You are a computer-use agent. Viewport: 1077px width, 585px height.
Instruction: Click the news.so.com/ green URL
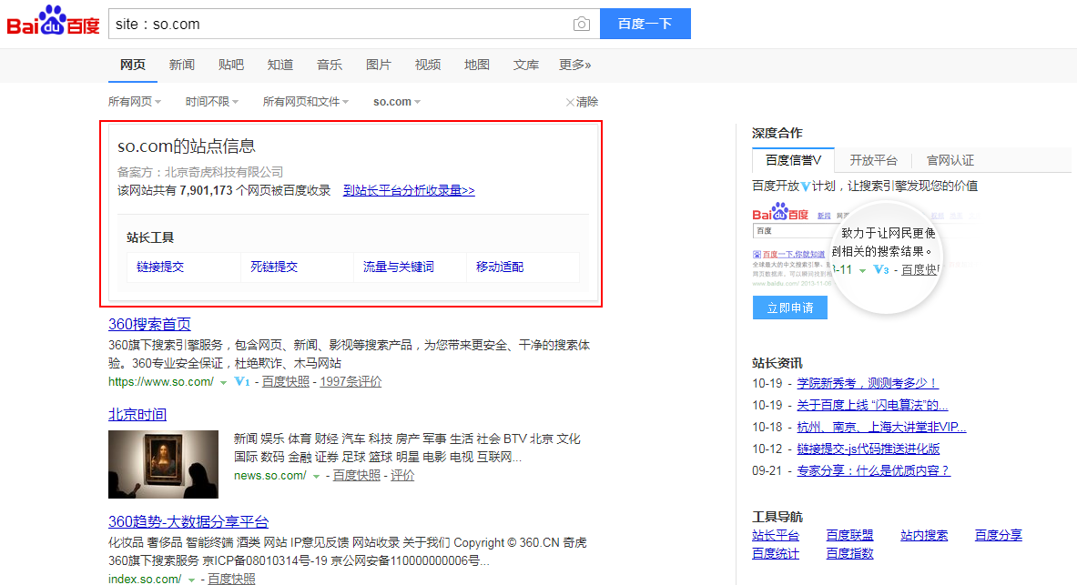pos(270,475)
